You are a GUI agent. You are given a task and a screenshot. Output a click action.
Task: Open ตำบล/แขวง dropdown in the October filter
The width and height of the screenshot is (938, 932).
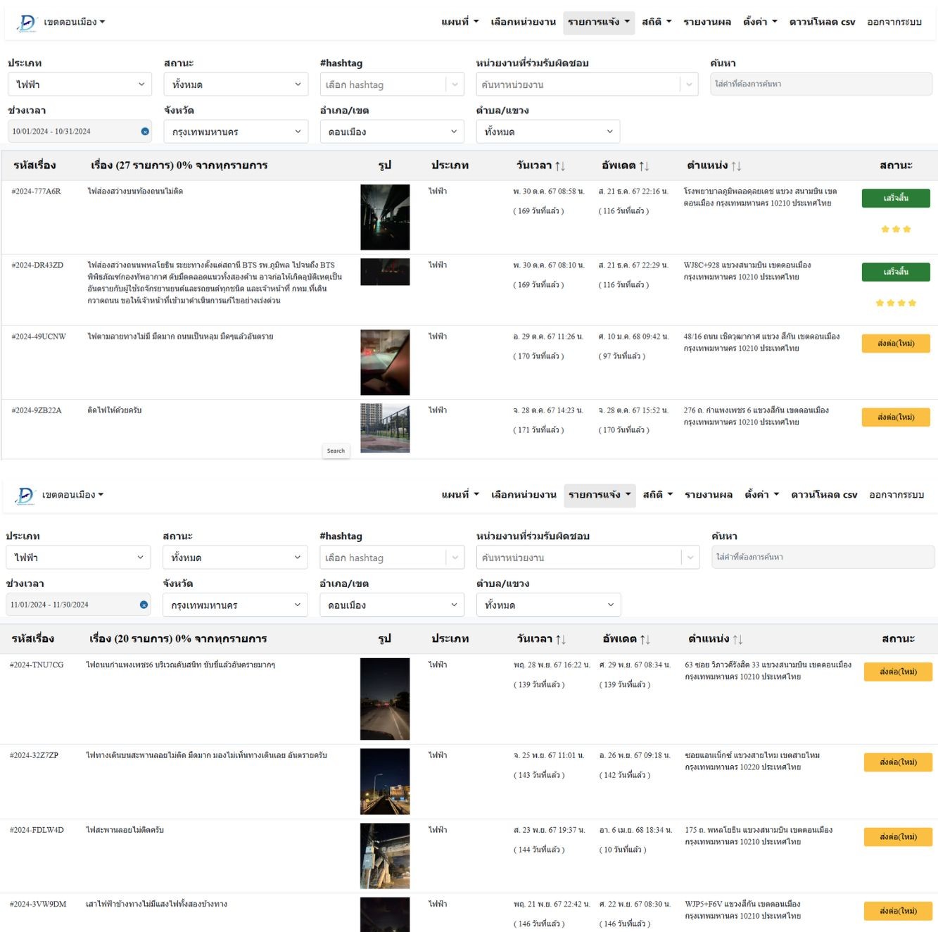548,132
